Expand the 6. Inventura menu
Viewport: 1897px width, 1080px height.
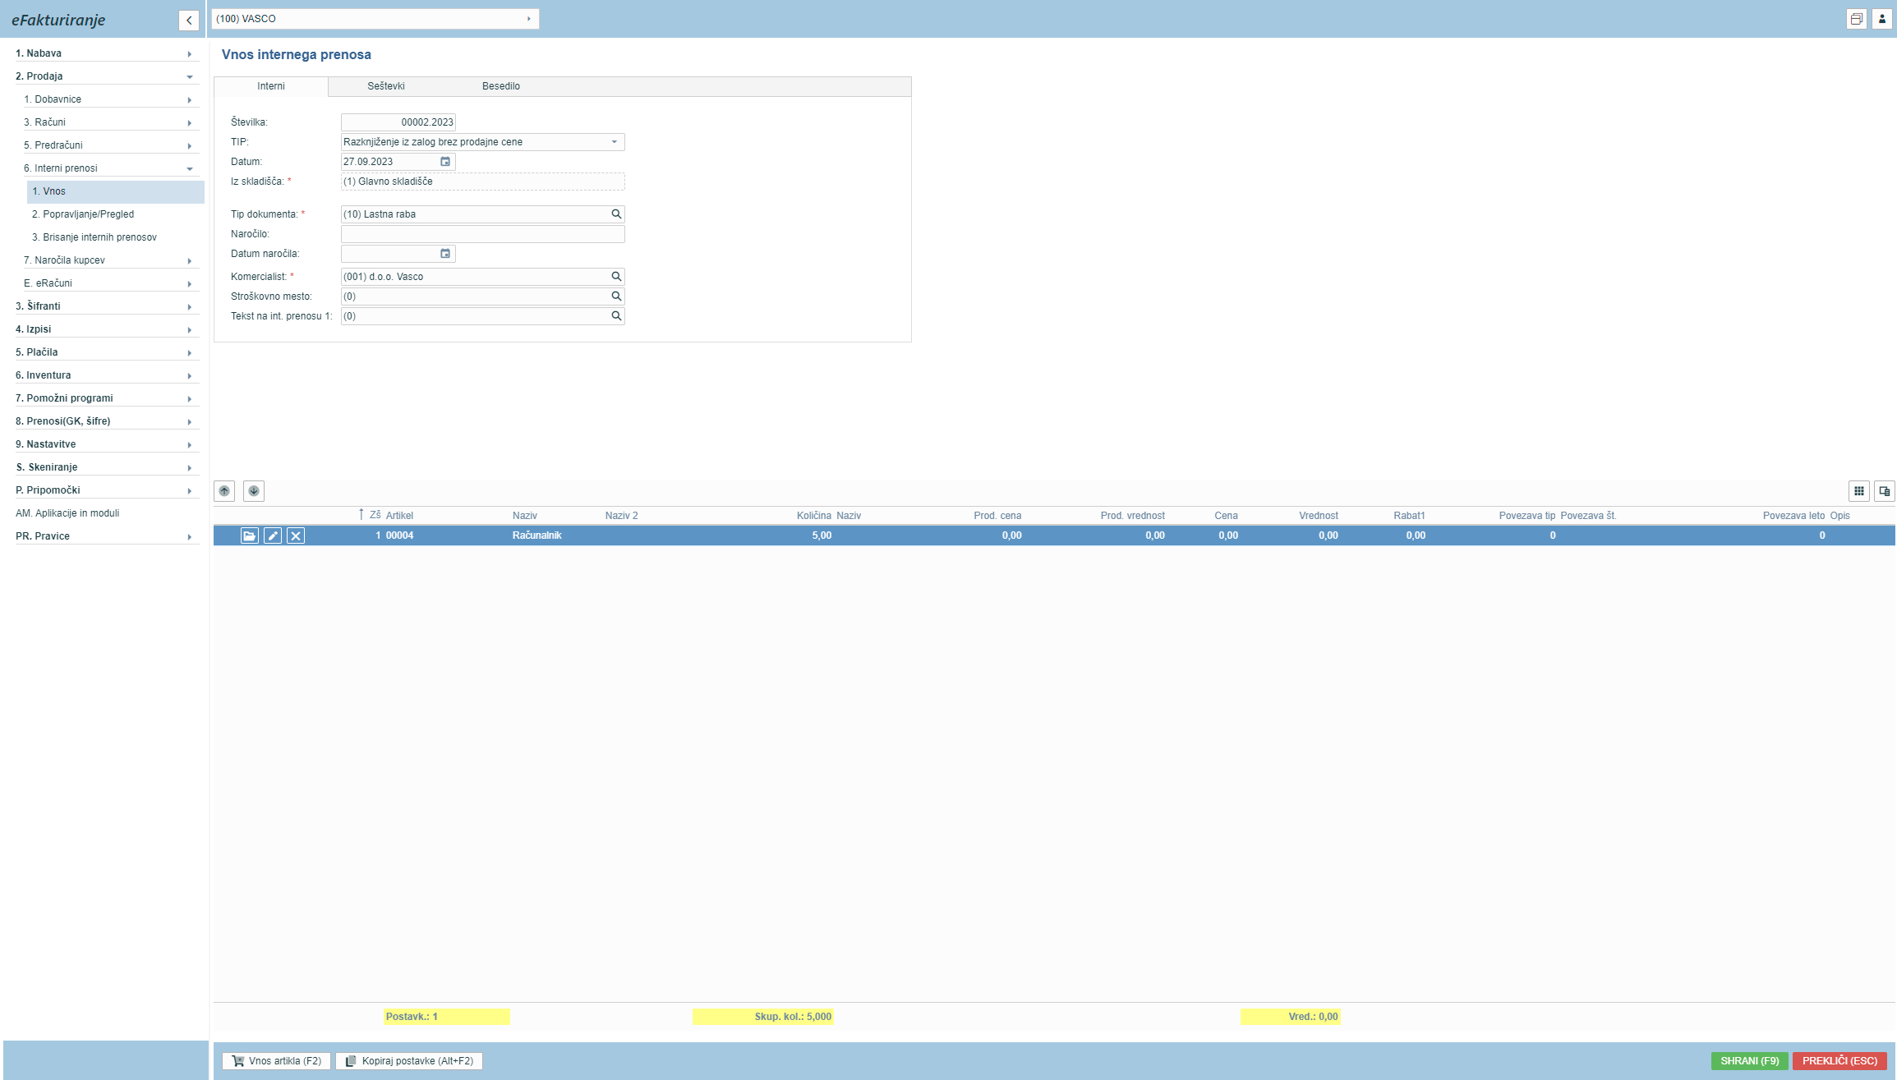[107, 375]
